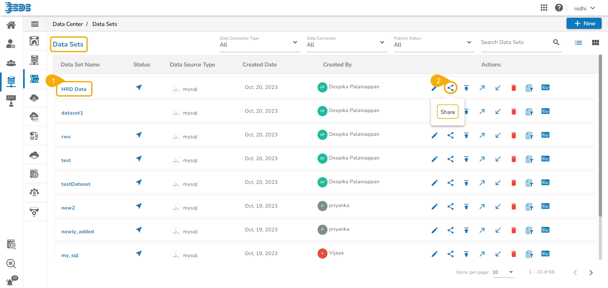
Task: Open the notifications bell icon
Action: coord(10,282)
